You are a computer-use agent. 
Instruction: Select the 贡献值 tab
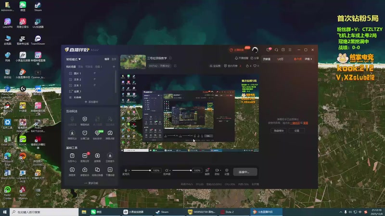pyautogui.click(x=267, y=59)
